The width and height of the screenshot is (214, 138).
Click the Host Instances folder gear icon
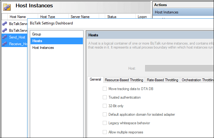(x=7, y=7)
